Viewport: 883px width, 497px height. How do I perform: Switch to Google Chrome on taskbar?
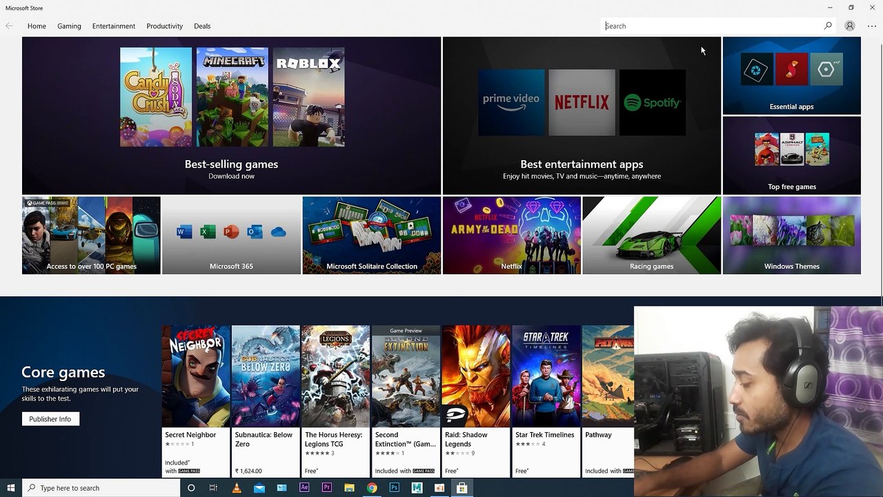pos(372,488)
